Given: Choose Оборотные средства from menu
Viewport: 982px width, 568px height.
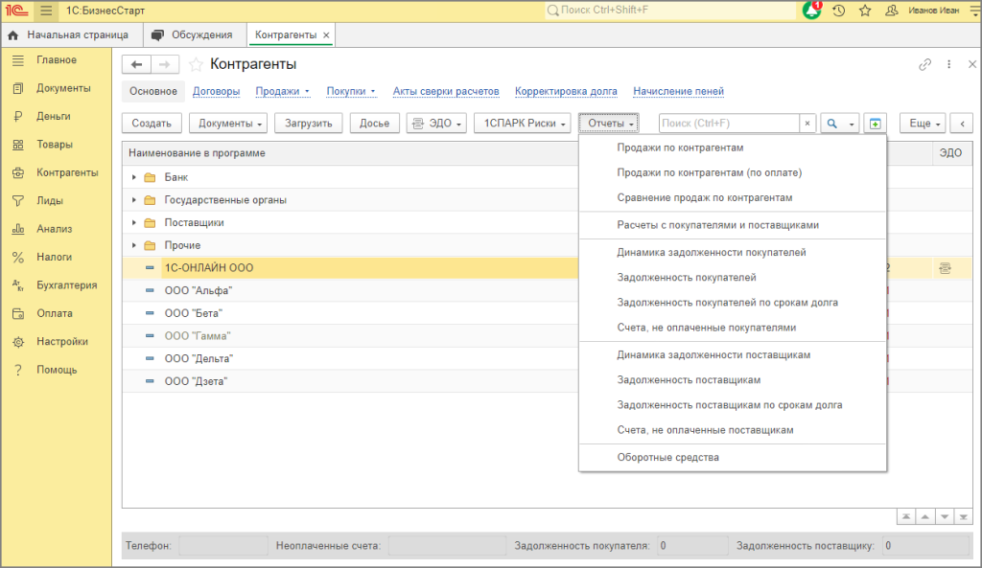Looking at the screenshot, I should pos(667,458).
